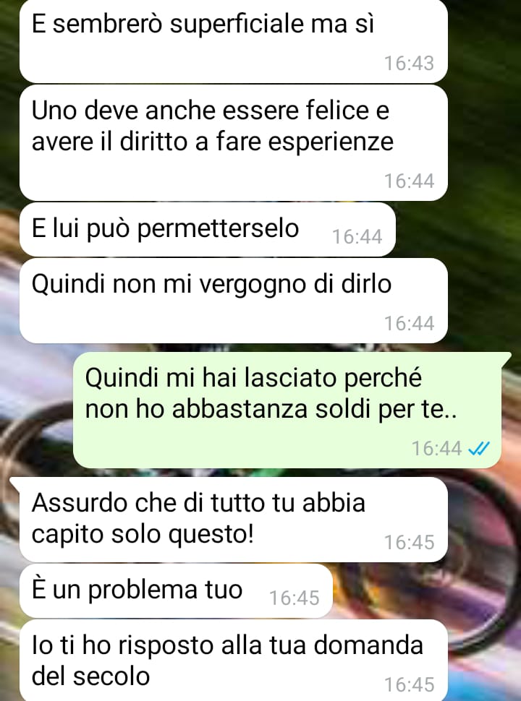The height and width of the screenshot is (701, 521).
Task: Tap message 'Uno deve anche essere felice'
Action: [234, 143]
